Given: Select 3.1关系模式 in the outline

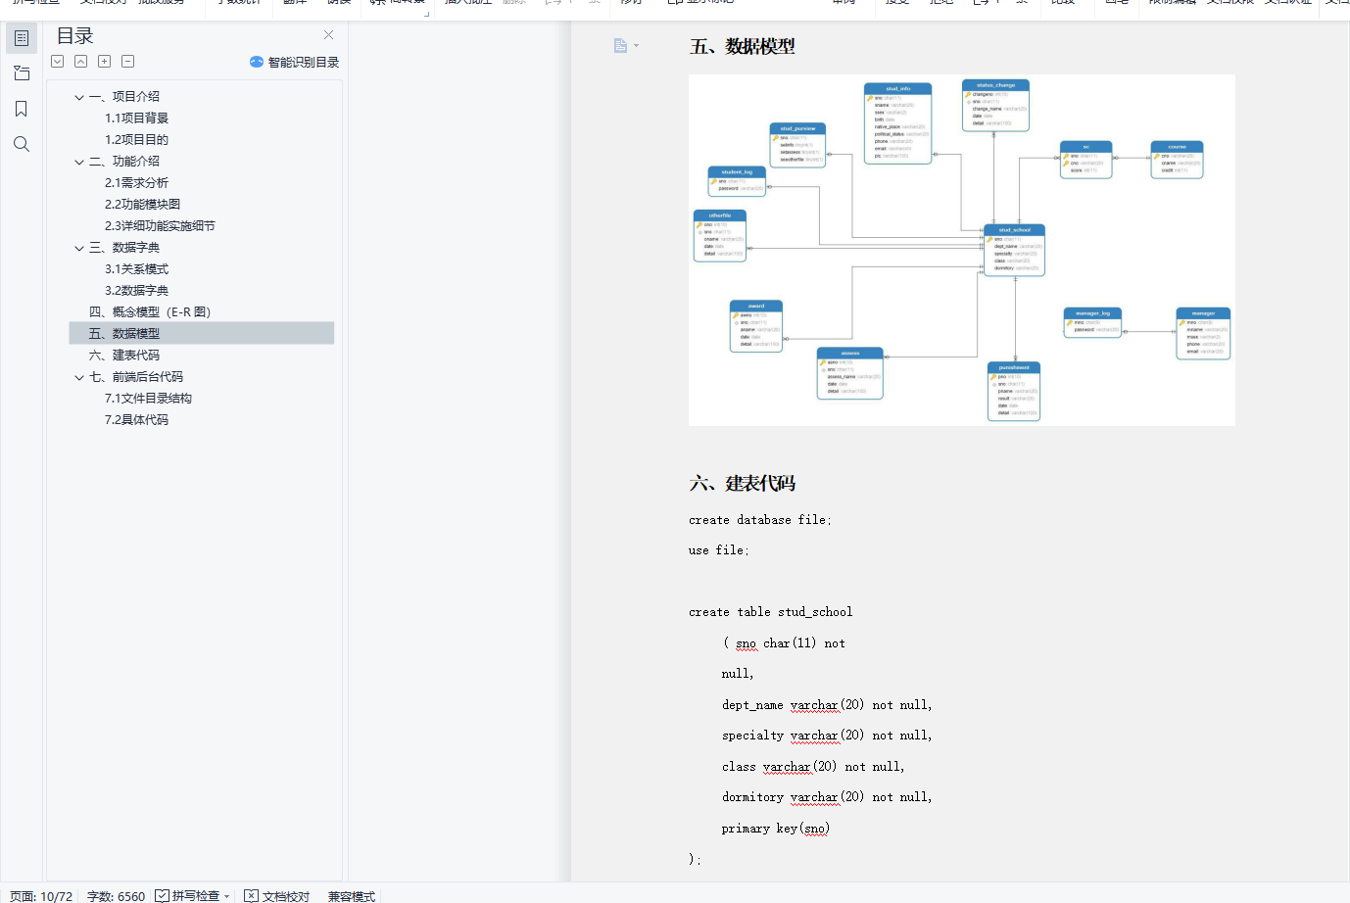Looking at the screenshot, I should click(x=136, y=269).
